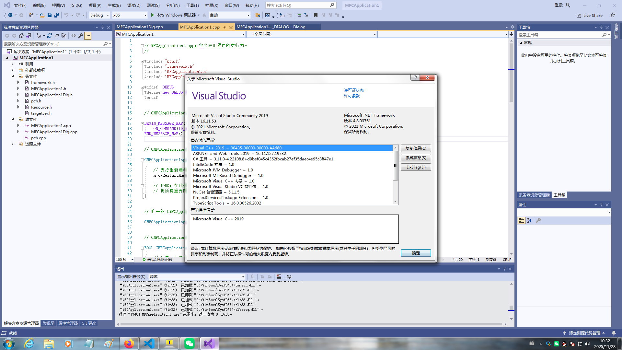Click the Sync with Active Document icon
Screen dimensions: 622x350
pyautogui.click(x=50, y=36)
